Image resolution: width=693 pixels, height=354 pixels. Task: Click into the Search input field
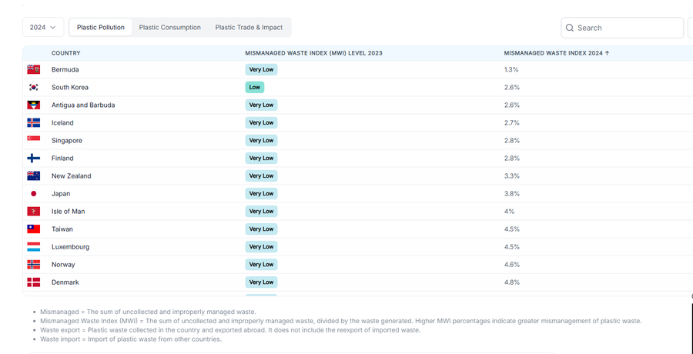(x=625, y=28)
